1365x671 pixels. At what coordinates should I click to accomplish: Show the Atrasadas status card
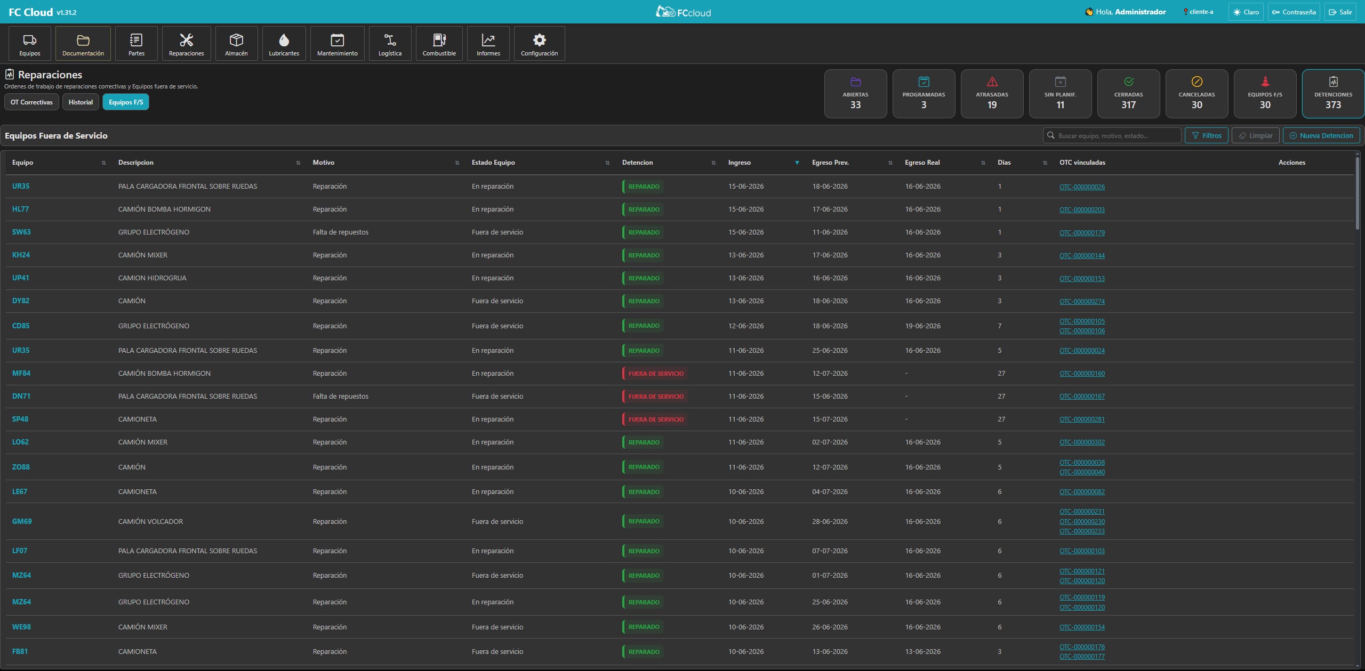click(992, 94)
